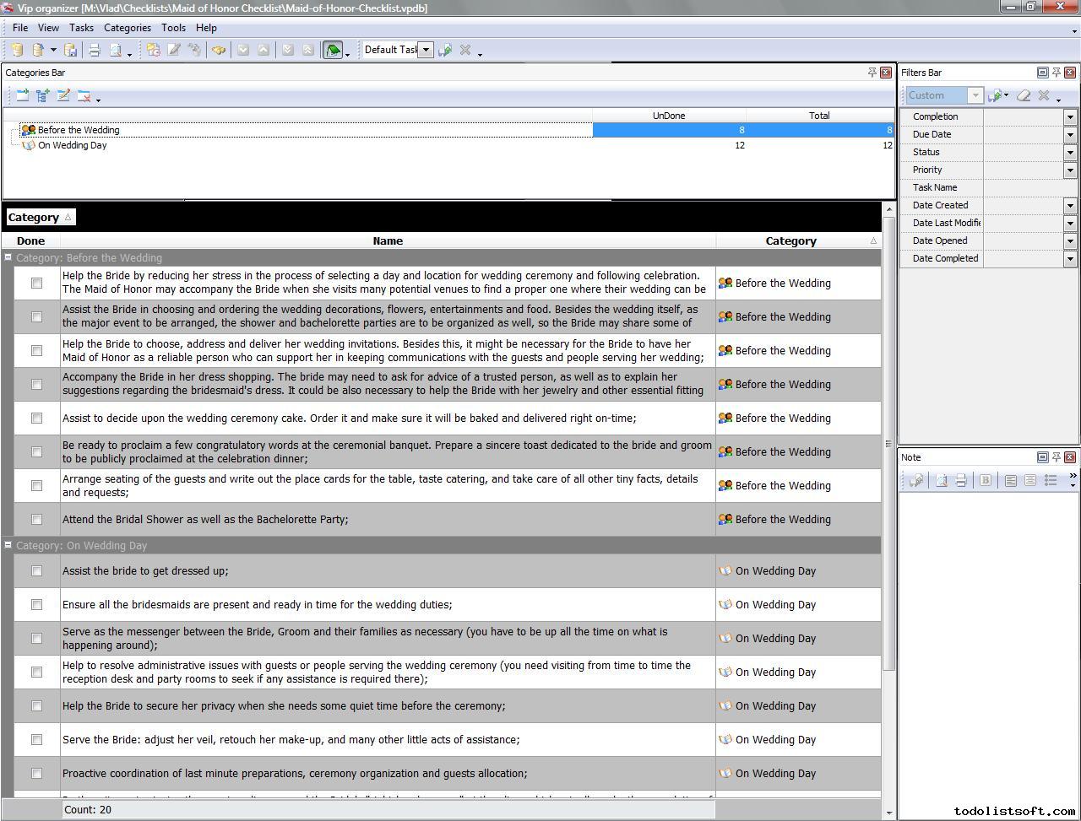Viewport: 1081px width, 821px height.
Task: Mark wedding cake task as done
Action: (x=36, y=419)
